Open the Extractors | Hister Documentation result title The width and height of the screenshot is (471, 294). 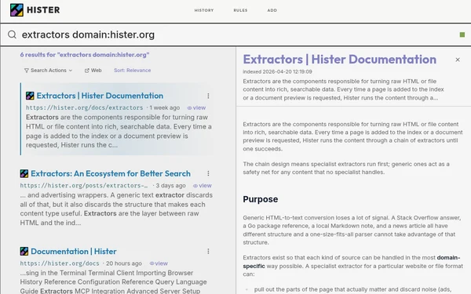(100, 96)
